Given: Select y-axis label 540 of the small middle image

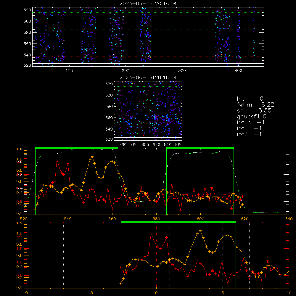Looking at the screenshot, I should pyautogui.click(x=109, y=129).
